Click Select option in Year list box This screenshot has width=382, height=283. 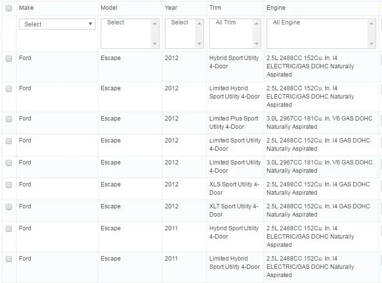click(x=180, y=22)
